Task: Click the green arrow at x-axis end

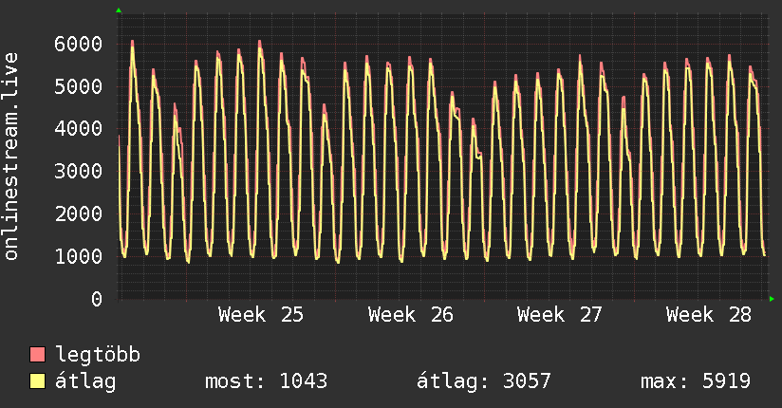Action: pos(772,299)
